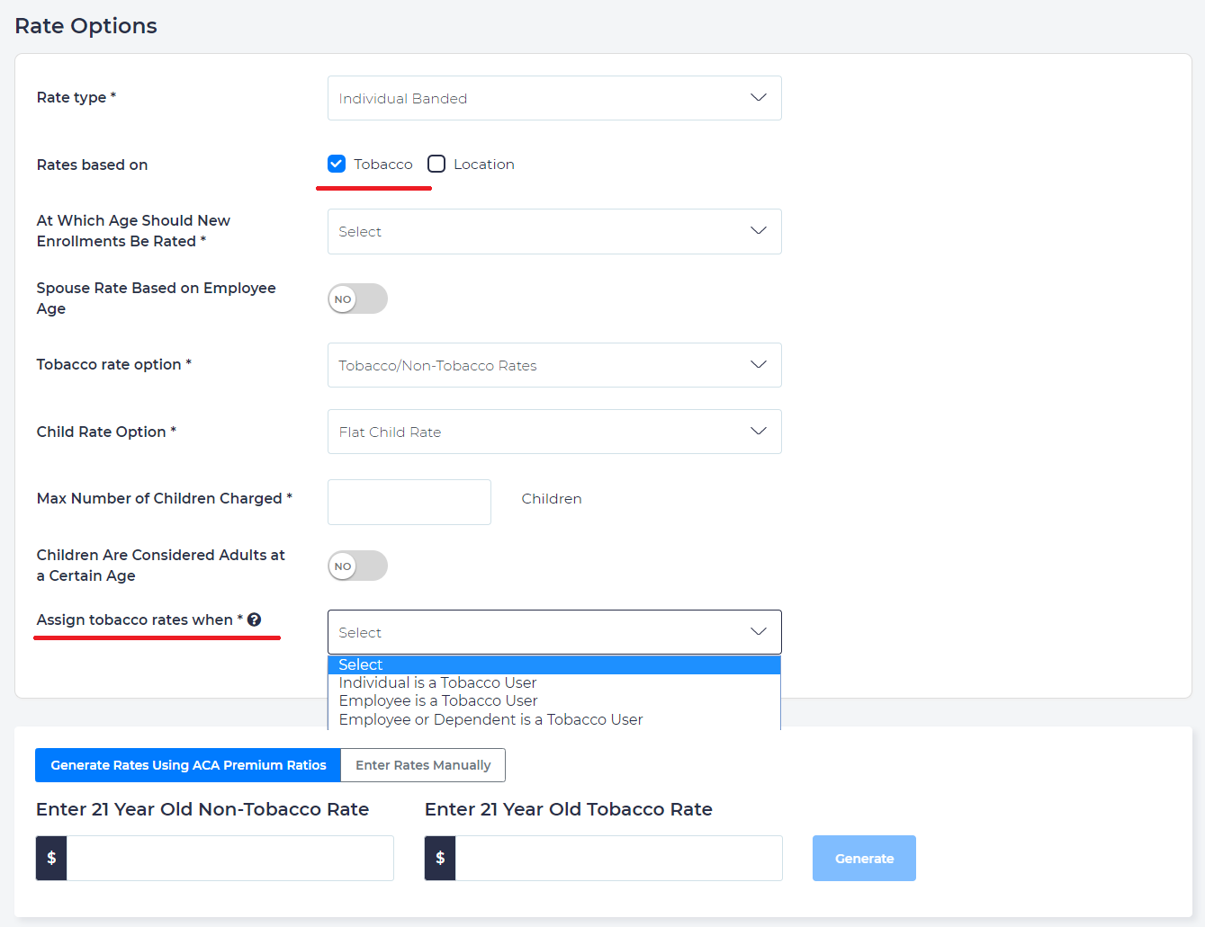Screen dimensions: 1205x927
Task: Click the Max Number of Children field
Action: pos(409,502)
